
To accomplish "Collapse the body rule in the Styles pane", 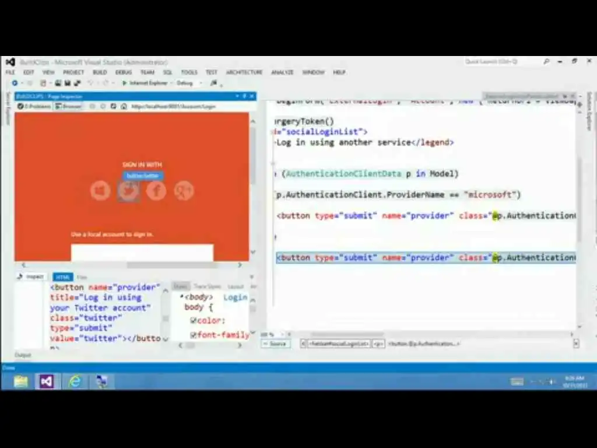I will pyautogui.click(x=182, y=296).
